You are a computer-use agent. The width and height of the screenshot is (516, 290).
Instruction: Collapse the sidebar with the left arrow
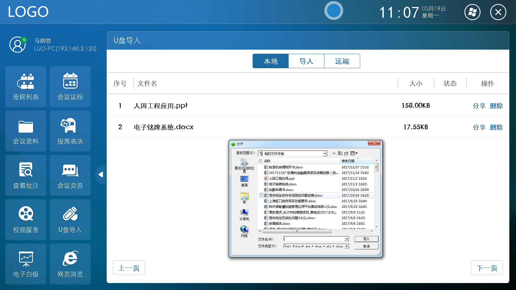pyautogui.click(x=101, y=175)
